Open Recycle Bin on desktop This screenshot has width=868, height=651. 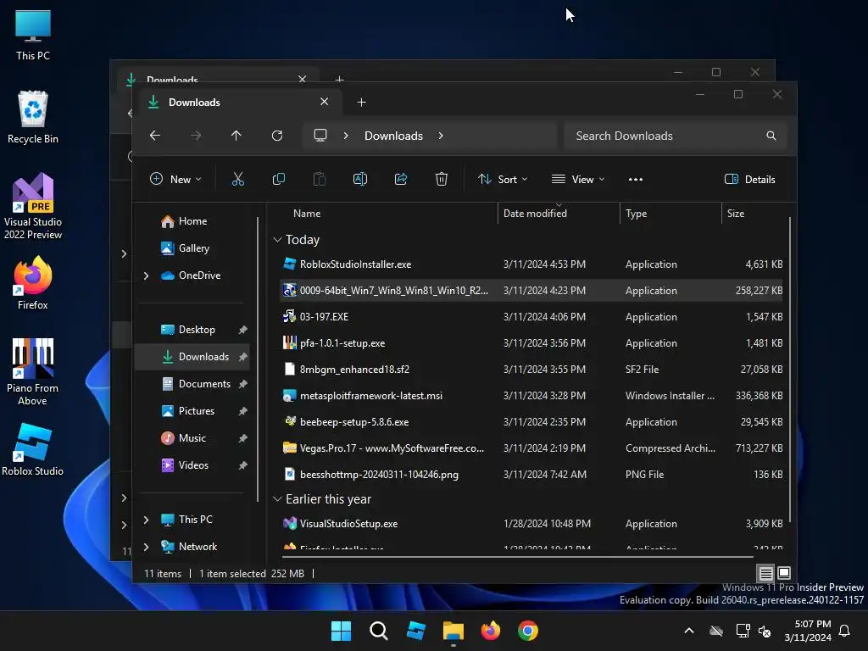(x=33, y=117)
